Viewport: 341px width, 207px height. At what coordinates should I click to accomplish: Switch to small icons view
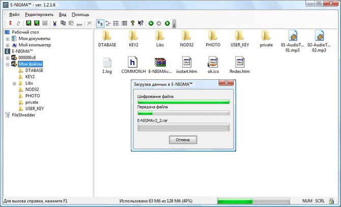pyautogui.click(x=108, y=23)
